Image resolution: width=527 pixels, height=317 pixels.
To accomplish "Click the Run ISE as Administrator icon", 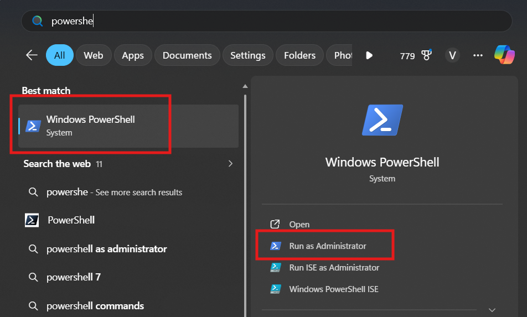I will click(275, 268).
